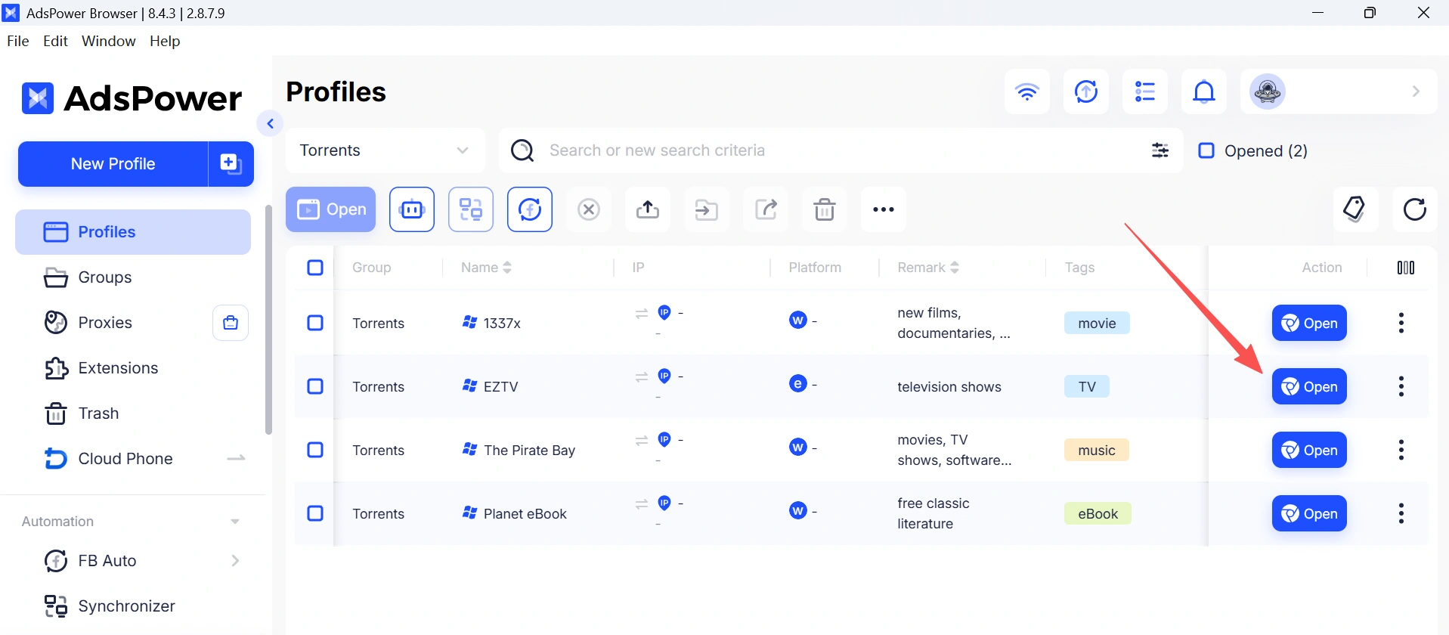Open Trash in the sidebar
1449x635 pixels.
tap(133, 414)
